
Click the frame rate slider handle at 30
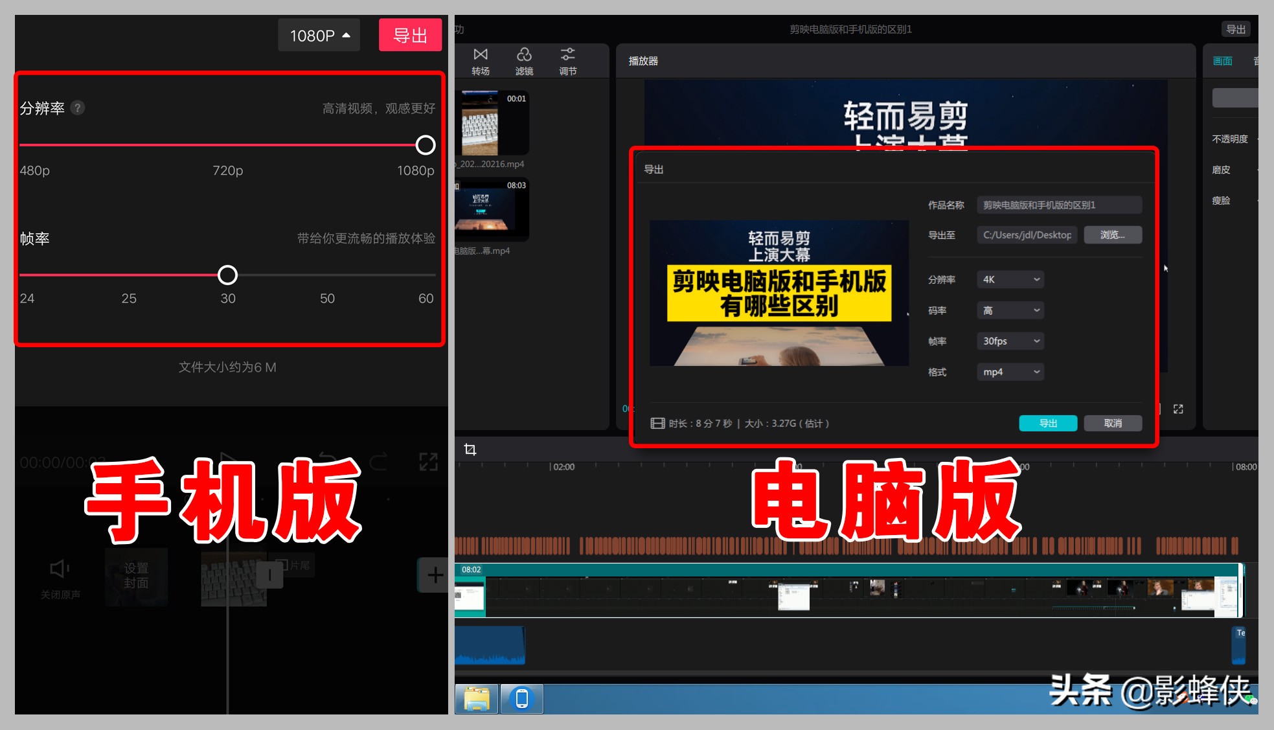227,275
